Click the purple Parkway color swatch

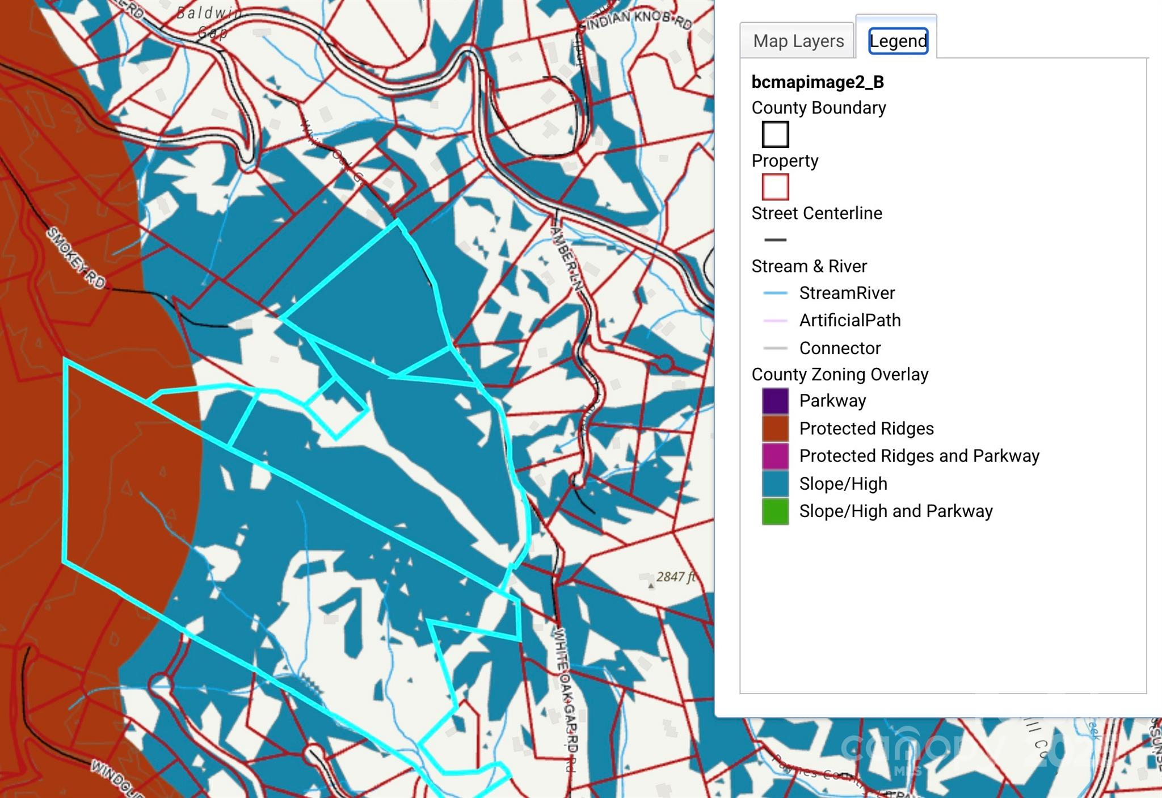(775, 401)
